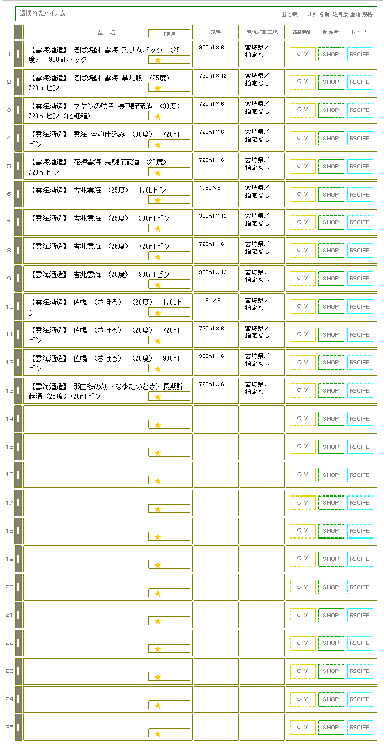Image resolution: width=384 pixels, height=746 pixels.
Task: Open CM for 佐幌 900mlビン
Action: (x=302, y=362)
